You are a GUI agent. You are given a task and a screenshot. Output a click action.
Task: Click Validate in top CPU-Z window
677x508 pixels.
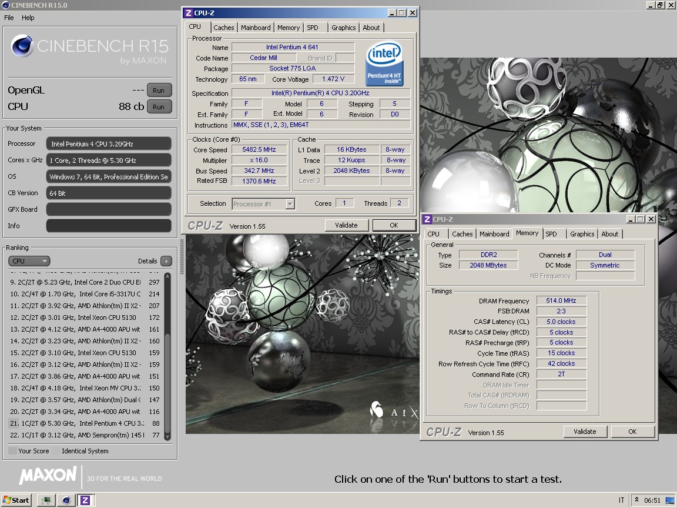346,225
